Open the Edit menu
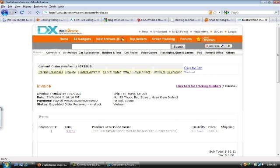 pyautogui.click(x=10, y=7)
